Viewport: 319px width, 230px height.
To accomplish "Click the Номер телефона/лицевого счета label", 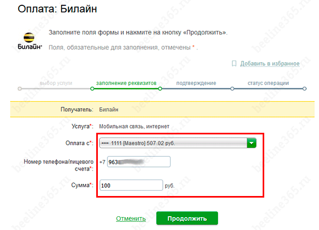I will point(59,165).
